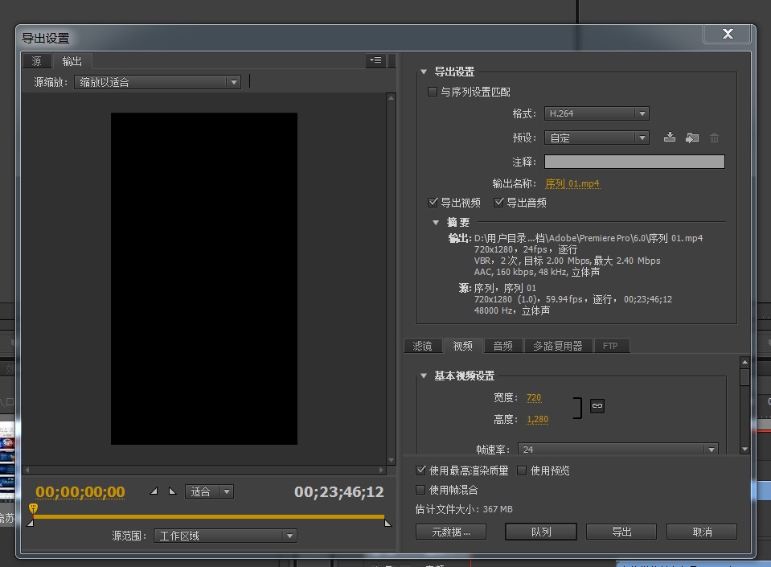Click the import preset folder icon

pyautogui.click(x=692, y=138)
